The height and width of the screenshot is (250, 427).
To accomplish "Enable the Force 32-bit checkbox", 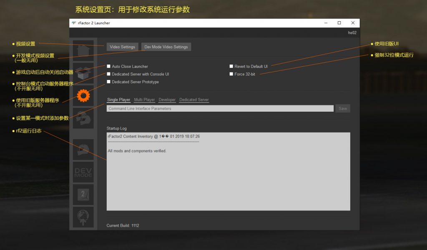I will tap(231, 74).
